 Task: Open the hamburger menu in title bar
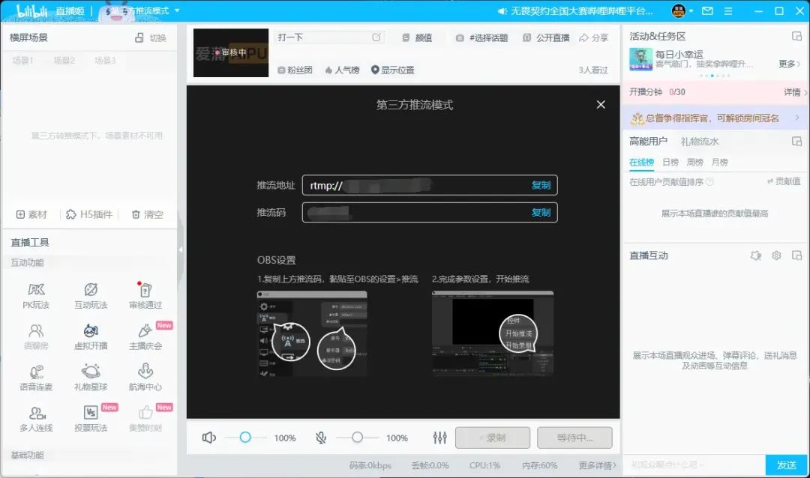tap(727, 11)
